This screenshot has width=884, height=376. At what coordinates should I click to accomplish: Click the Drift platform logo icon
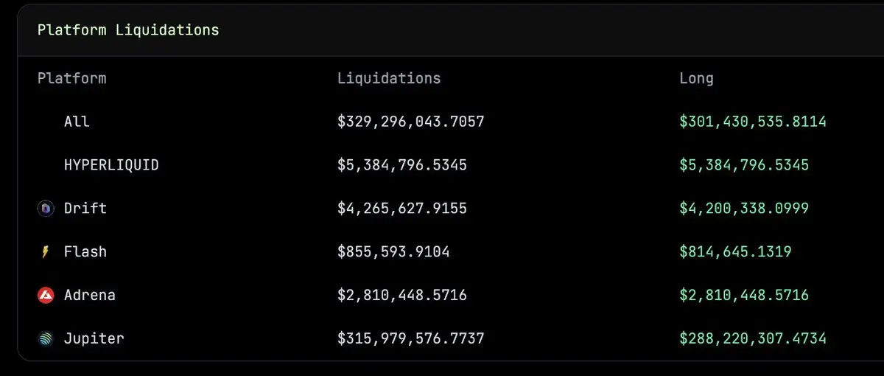point(46,209)
